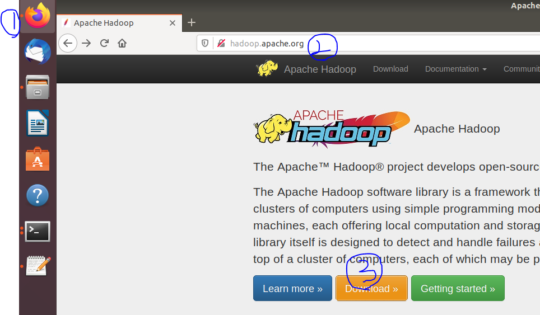Open the Text Editor dock icon
The height and width of the screenshot is (315, 540).
38,266
